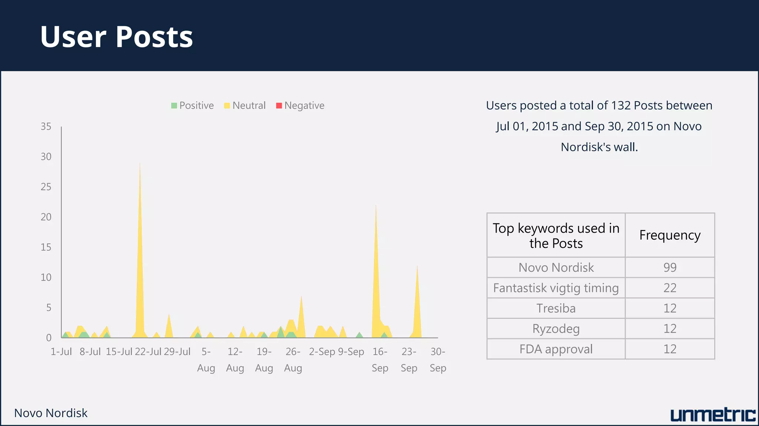Select the 'Fantastisk vigtig timing' cell
The image size is (759, 426).
point(556,288)
